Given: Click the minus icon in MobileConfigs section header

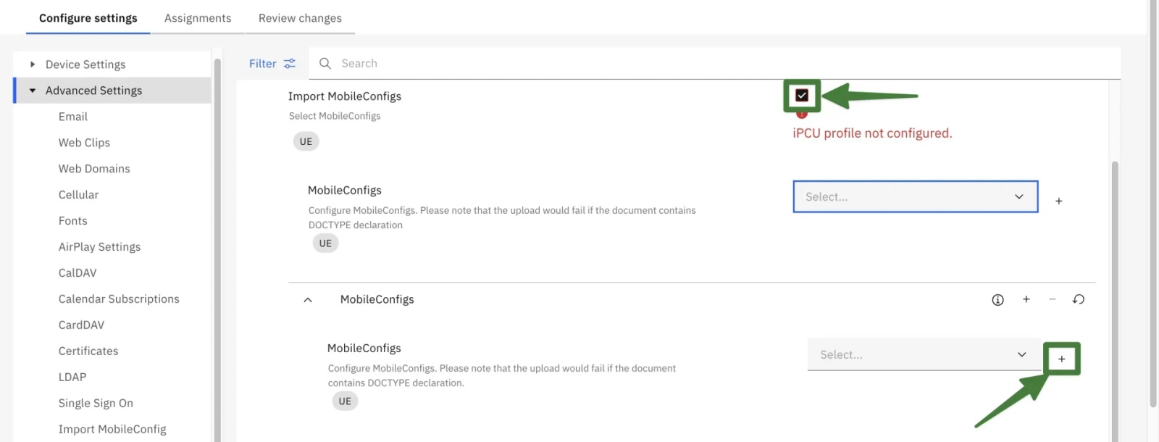Looking at the screenshot, I should pos(1052,299).
